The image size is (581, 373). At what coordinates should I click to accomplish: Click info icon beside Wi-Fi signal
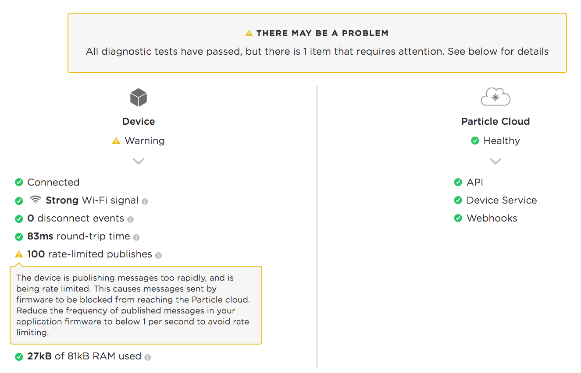(x=145, y=201)
